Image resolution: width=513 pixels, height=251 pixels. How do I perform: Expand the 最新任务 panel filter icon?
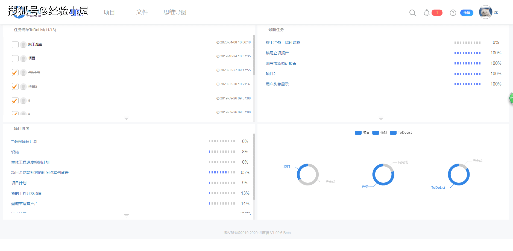tap(381, 118)
